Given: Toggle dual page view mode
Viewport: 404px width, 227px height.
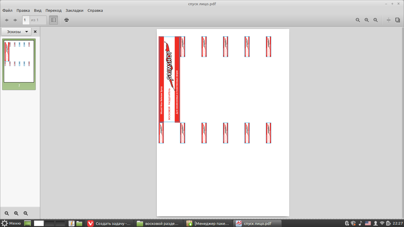Looking at the screenshot, I should click(x=397, y=20).
